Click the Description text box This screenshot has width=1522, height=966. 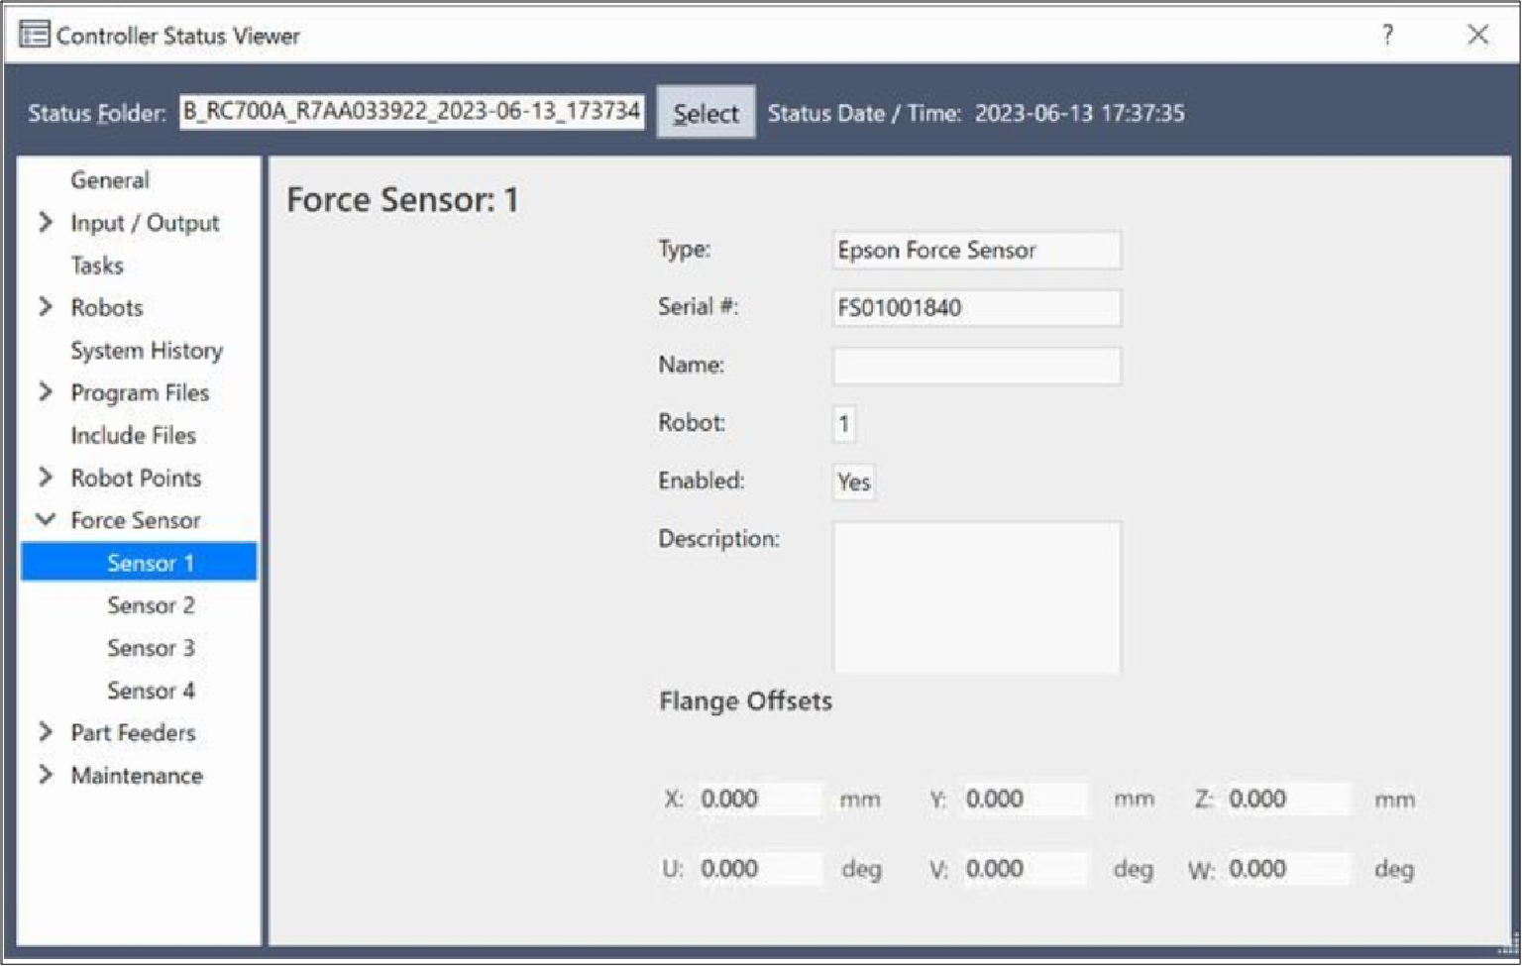[x=976, y=597]
